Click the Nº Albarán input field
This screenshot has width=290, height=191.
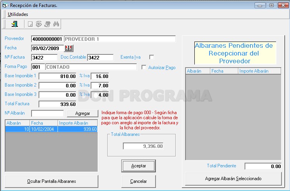pyautogui.click(x=47, y=113)
